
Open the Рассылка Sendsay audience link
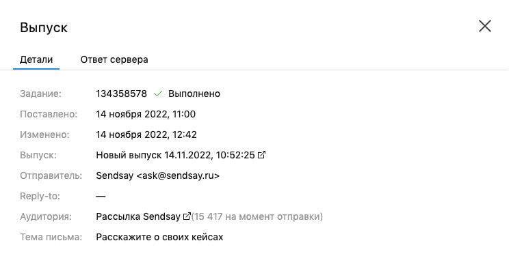138,216
